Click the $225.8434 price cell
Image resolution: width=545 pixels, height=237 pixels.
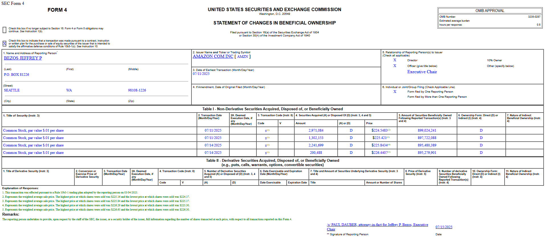coord(381,145)
